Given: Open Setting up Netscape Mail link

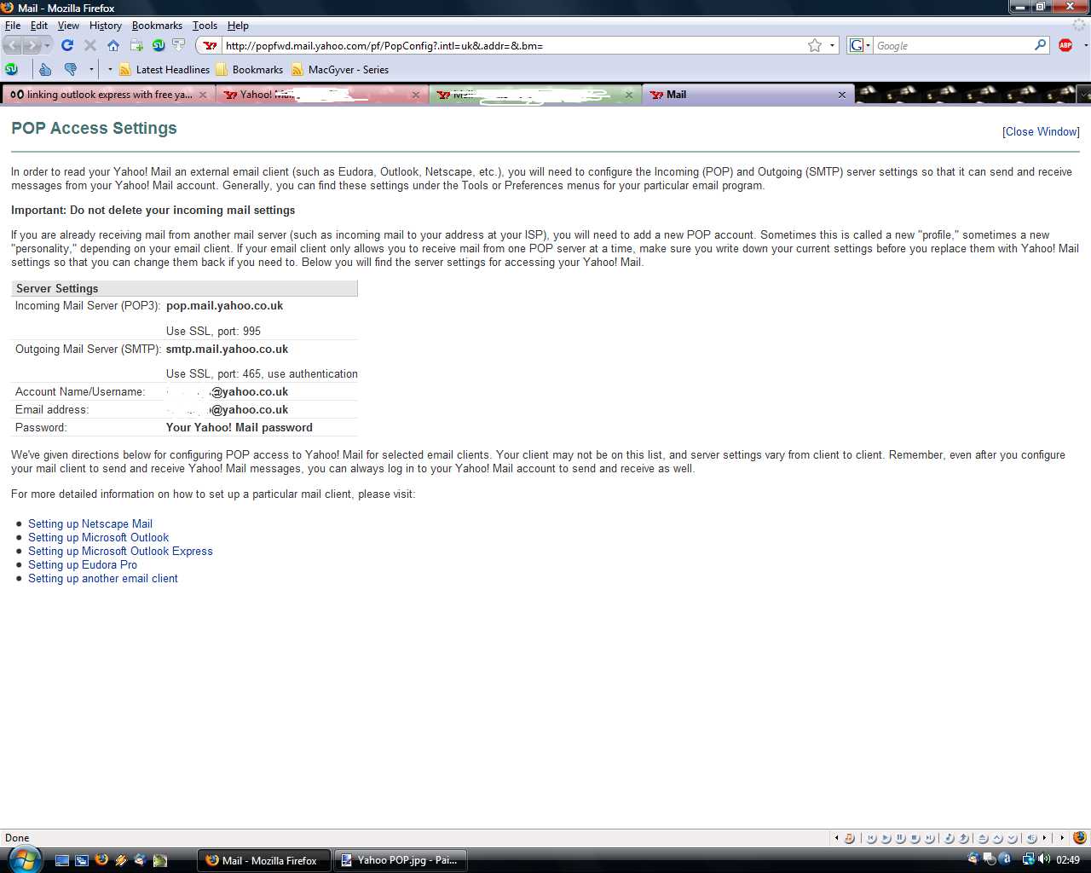Looking at the screenshot, I should (x=90, y=523).
